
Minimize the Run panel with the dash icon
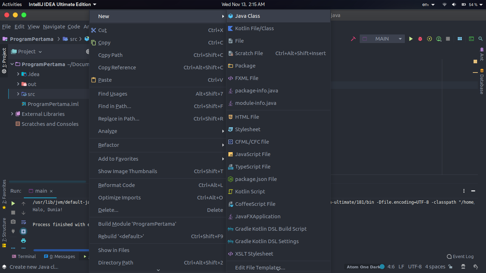click(473, 191)
